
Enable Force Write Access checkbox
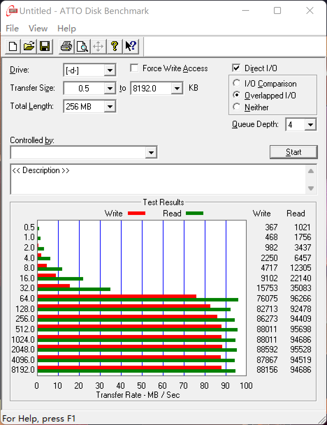click(x=134, y=68)
